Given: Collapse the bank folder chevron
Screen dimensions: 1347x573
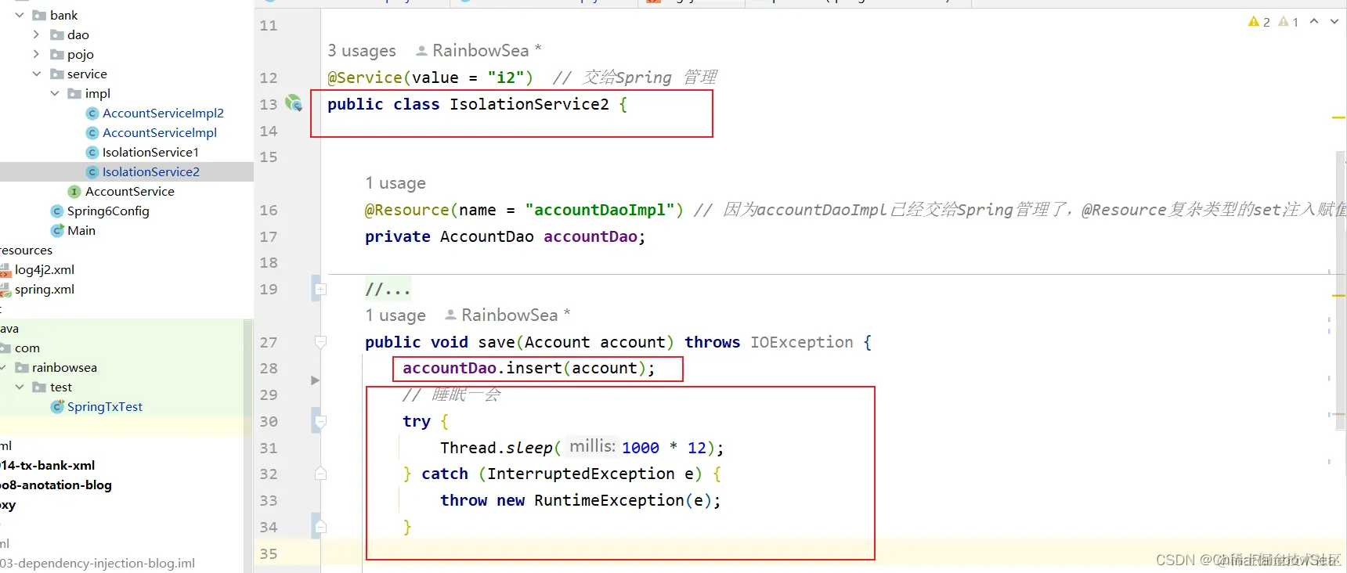Looking at the screenshot, I should click(20, 15).
